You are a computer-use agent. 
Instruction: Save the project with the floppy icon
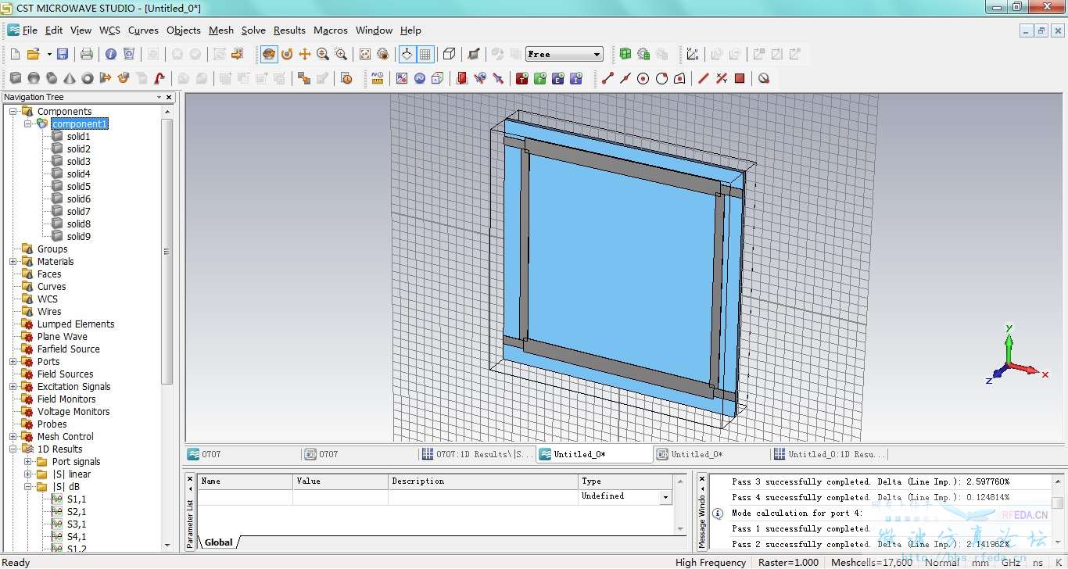[x=63, y=54]
